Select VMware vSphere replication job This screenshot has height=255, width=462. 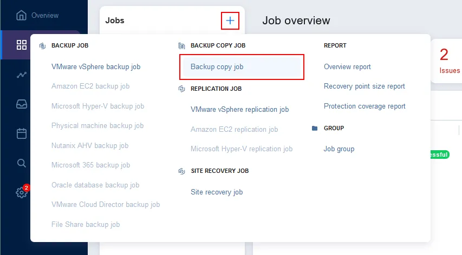tap(239, 109)
